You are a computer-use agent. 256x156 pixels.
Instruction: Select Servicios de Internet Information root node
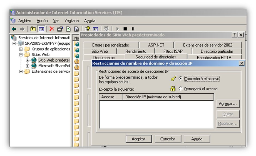(x=44, y=38)
